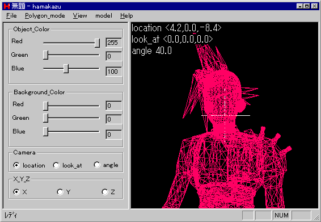Click the NUM indicator in status bar
Screen dimensions: 321x222
point(281,215)
